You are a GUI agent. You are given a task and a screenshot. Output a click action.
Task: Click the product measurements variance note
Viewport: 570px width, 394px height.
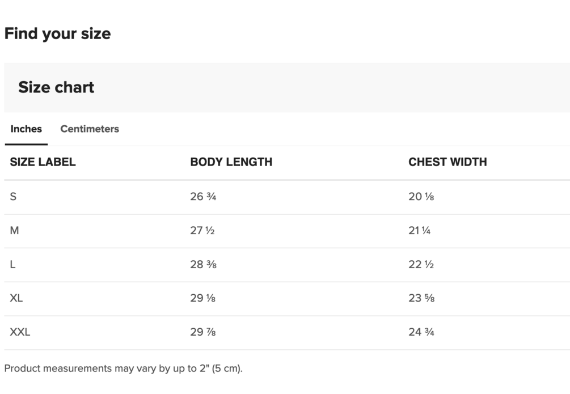point(123,368)
